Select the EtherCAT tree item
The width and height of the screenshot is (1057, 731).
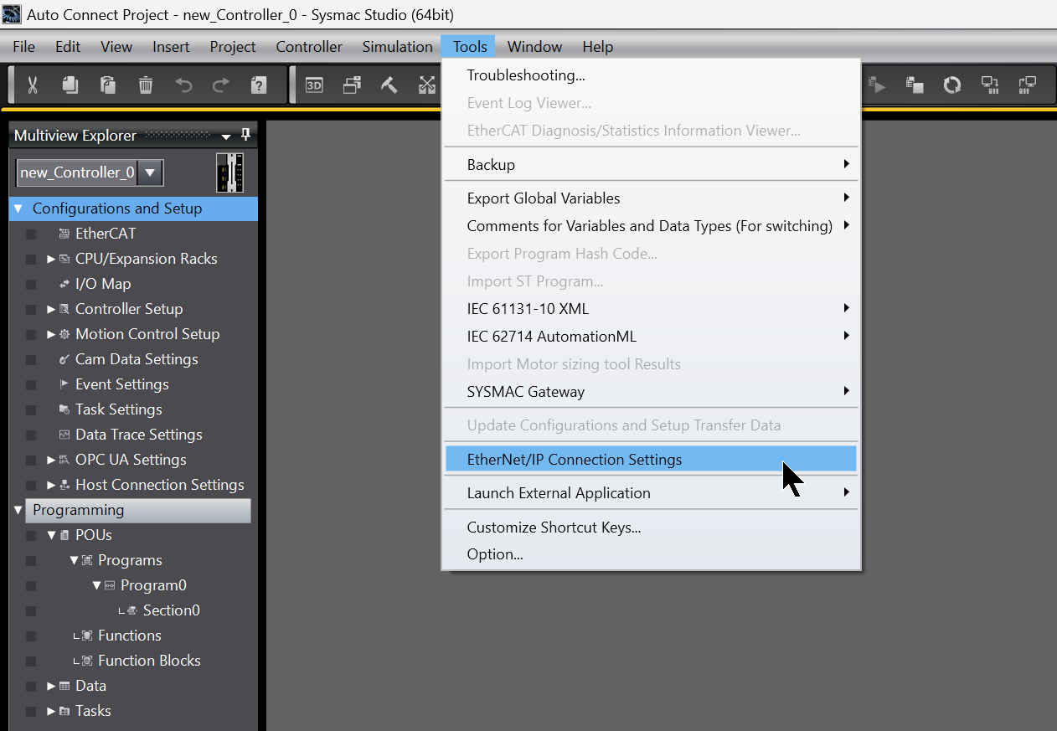tap(105, 234)
